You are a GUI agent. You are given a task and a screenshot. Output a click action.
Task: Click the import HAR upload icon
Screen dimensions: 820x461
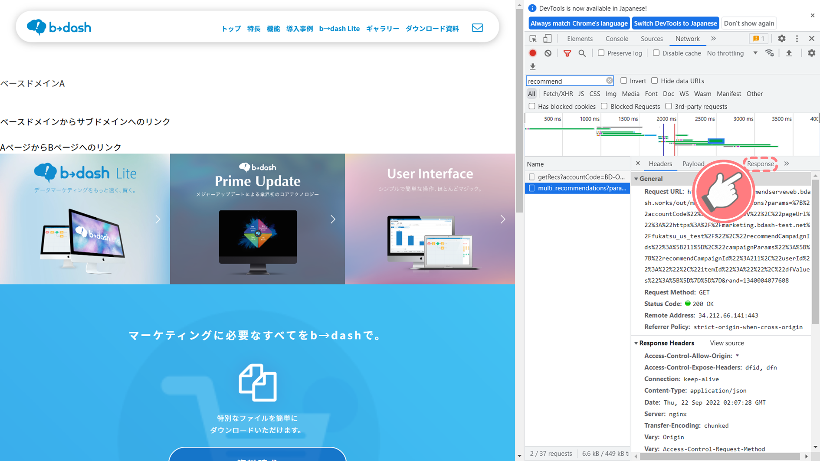(x=789, y=53)
